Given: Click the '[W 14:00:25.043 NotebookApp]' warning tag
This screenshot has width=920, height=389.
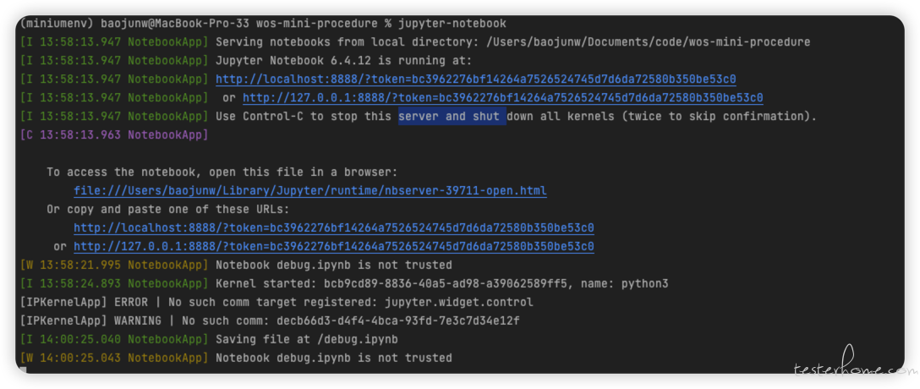Looking at the screenshot, I should [114, 358].
